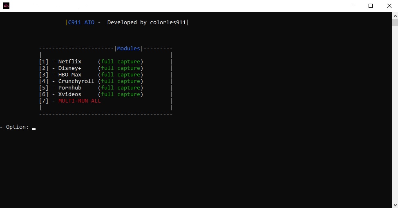Minimize the console window

(x=352, y=6)
